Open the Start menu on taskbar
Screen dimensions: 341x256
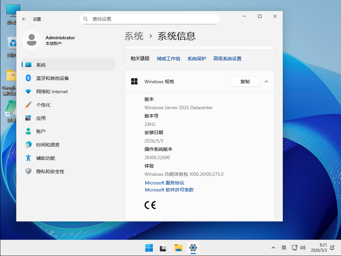(149, 248)
